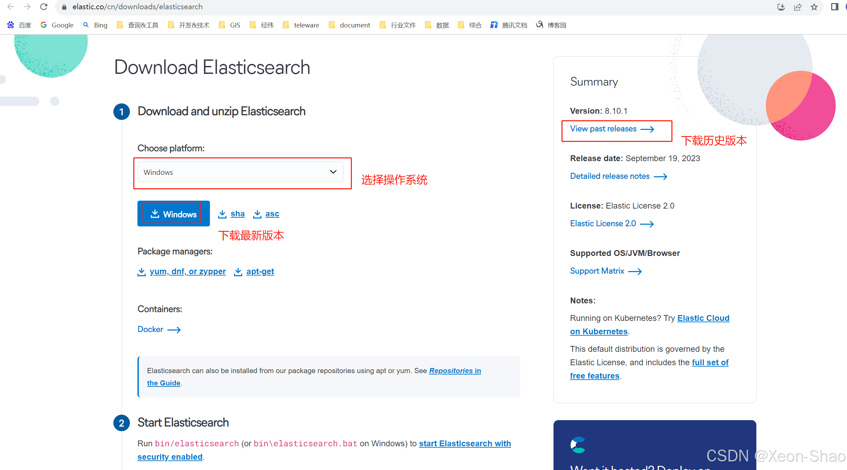Click the download icon beside sha link

222,213
